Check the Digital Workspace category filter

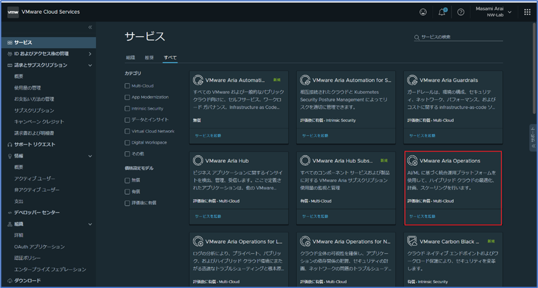[x=128, y=142]
